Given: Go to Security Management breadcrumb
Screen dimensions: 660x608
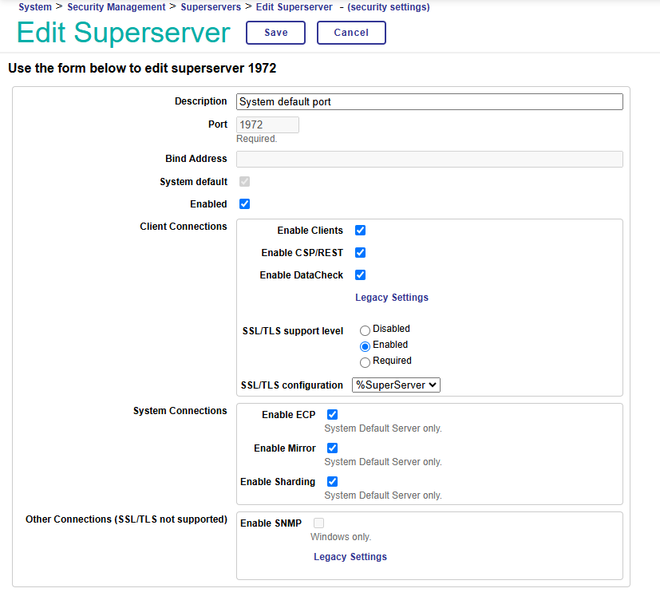Looking at the screenshot, I should 116,7.
